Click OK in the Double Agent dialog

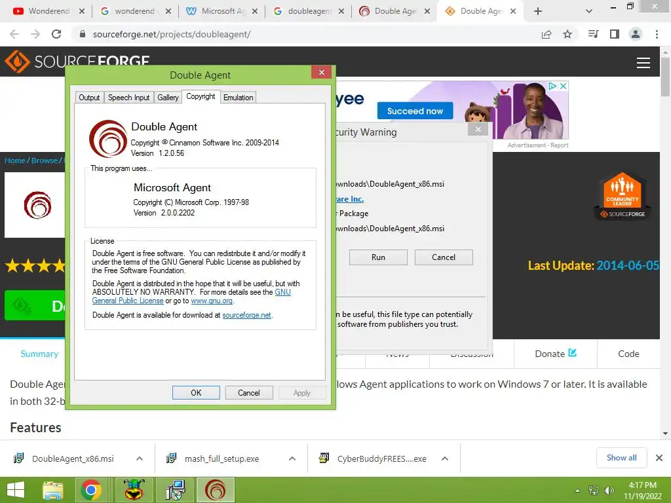tap(196, 393)
